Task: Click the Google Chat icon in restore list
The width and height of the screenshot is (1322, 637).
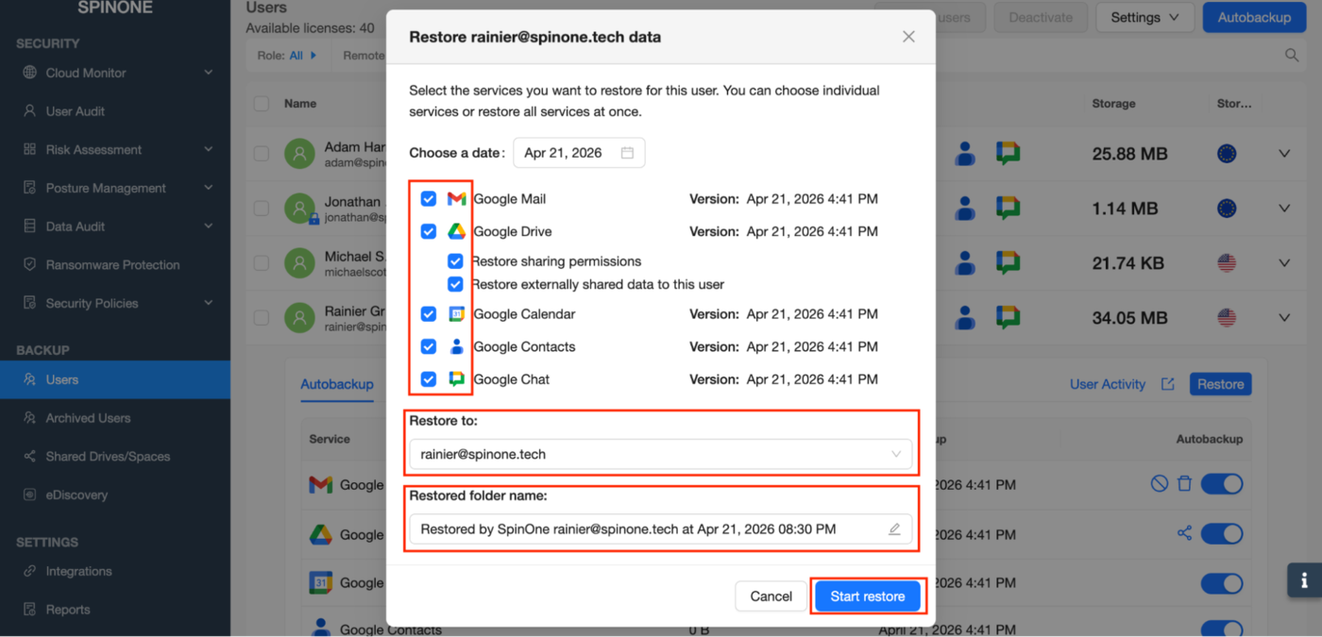Action: [456, 379]
